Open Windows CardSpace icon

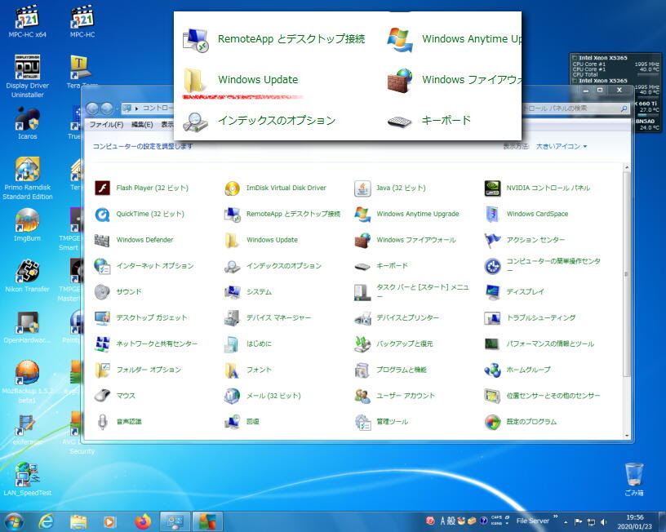(492, 214)
